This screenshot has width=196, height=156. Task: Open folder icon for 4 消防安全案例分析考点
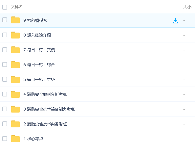(15, 94)
